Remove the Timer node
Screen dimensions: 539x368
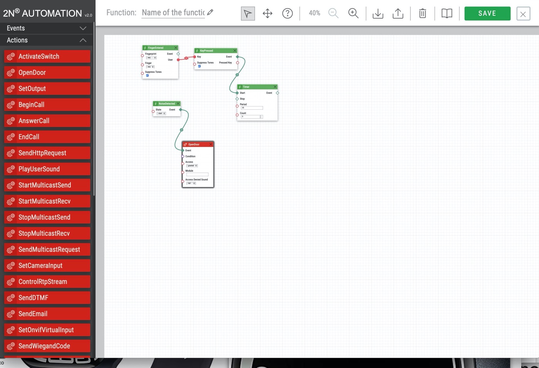(x=275, y=87)
